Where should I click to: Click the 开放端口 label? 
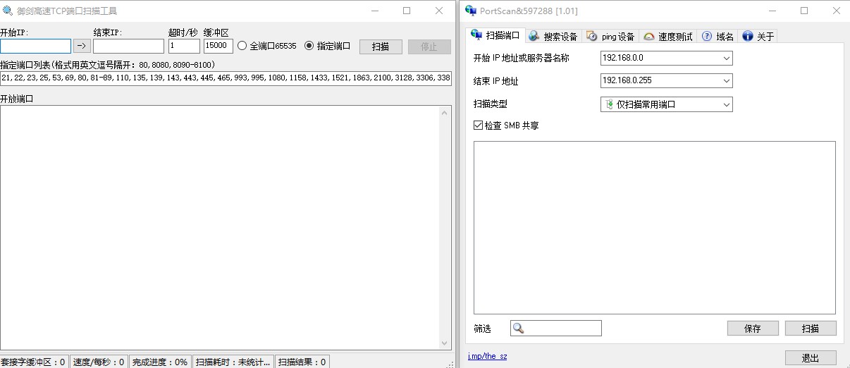(x=17, y=99)
